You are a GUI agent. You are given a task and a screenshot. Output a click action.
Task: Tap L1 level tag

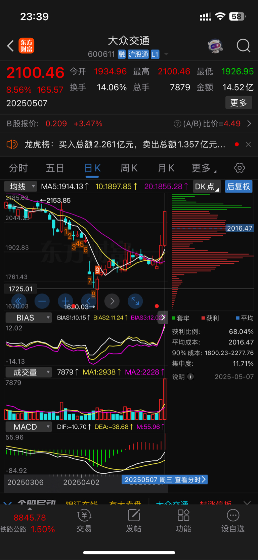pyautogui.click(x=155, y=54)
